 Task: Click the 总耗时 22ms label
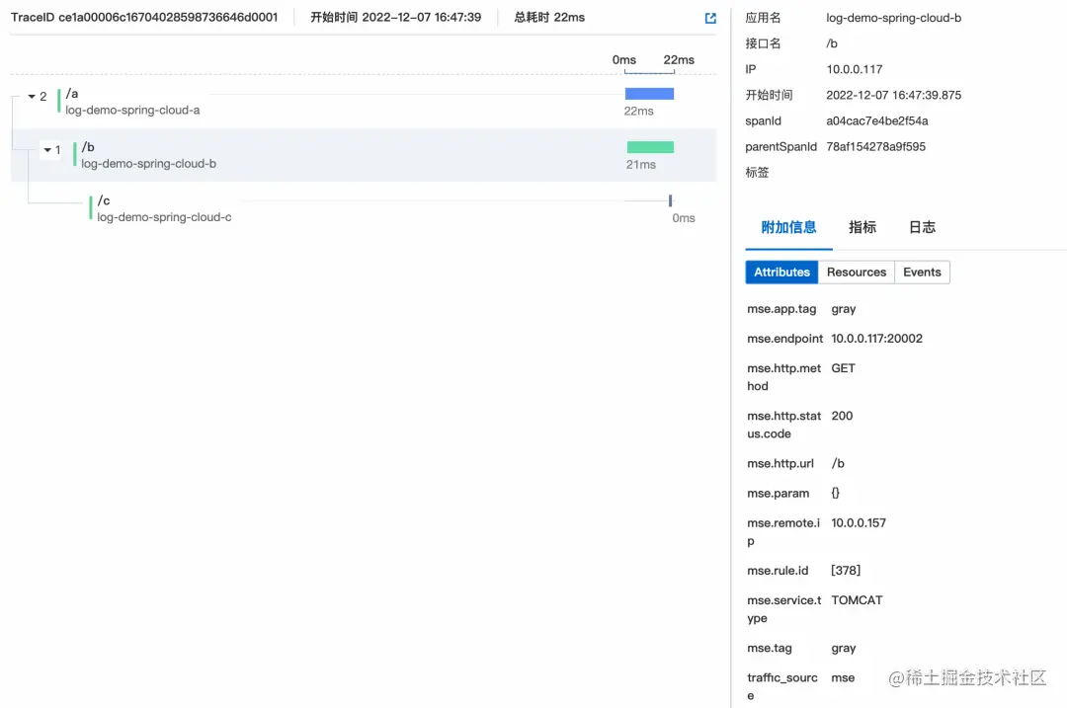tap(549, 17)
